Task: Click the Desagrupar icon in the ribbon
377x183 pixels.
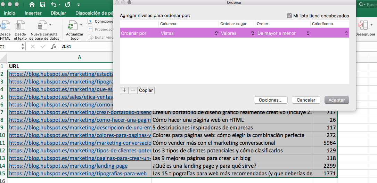Action: [363, 25]
